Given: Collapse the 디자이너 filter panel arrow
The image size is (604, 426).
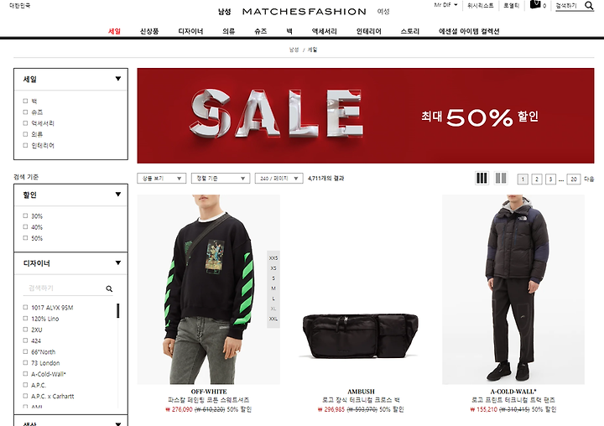Looking at the screenshot, I should [118, 262].
